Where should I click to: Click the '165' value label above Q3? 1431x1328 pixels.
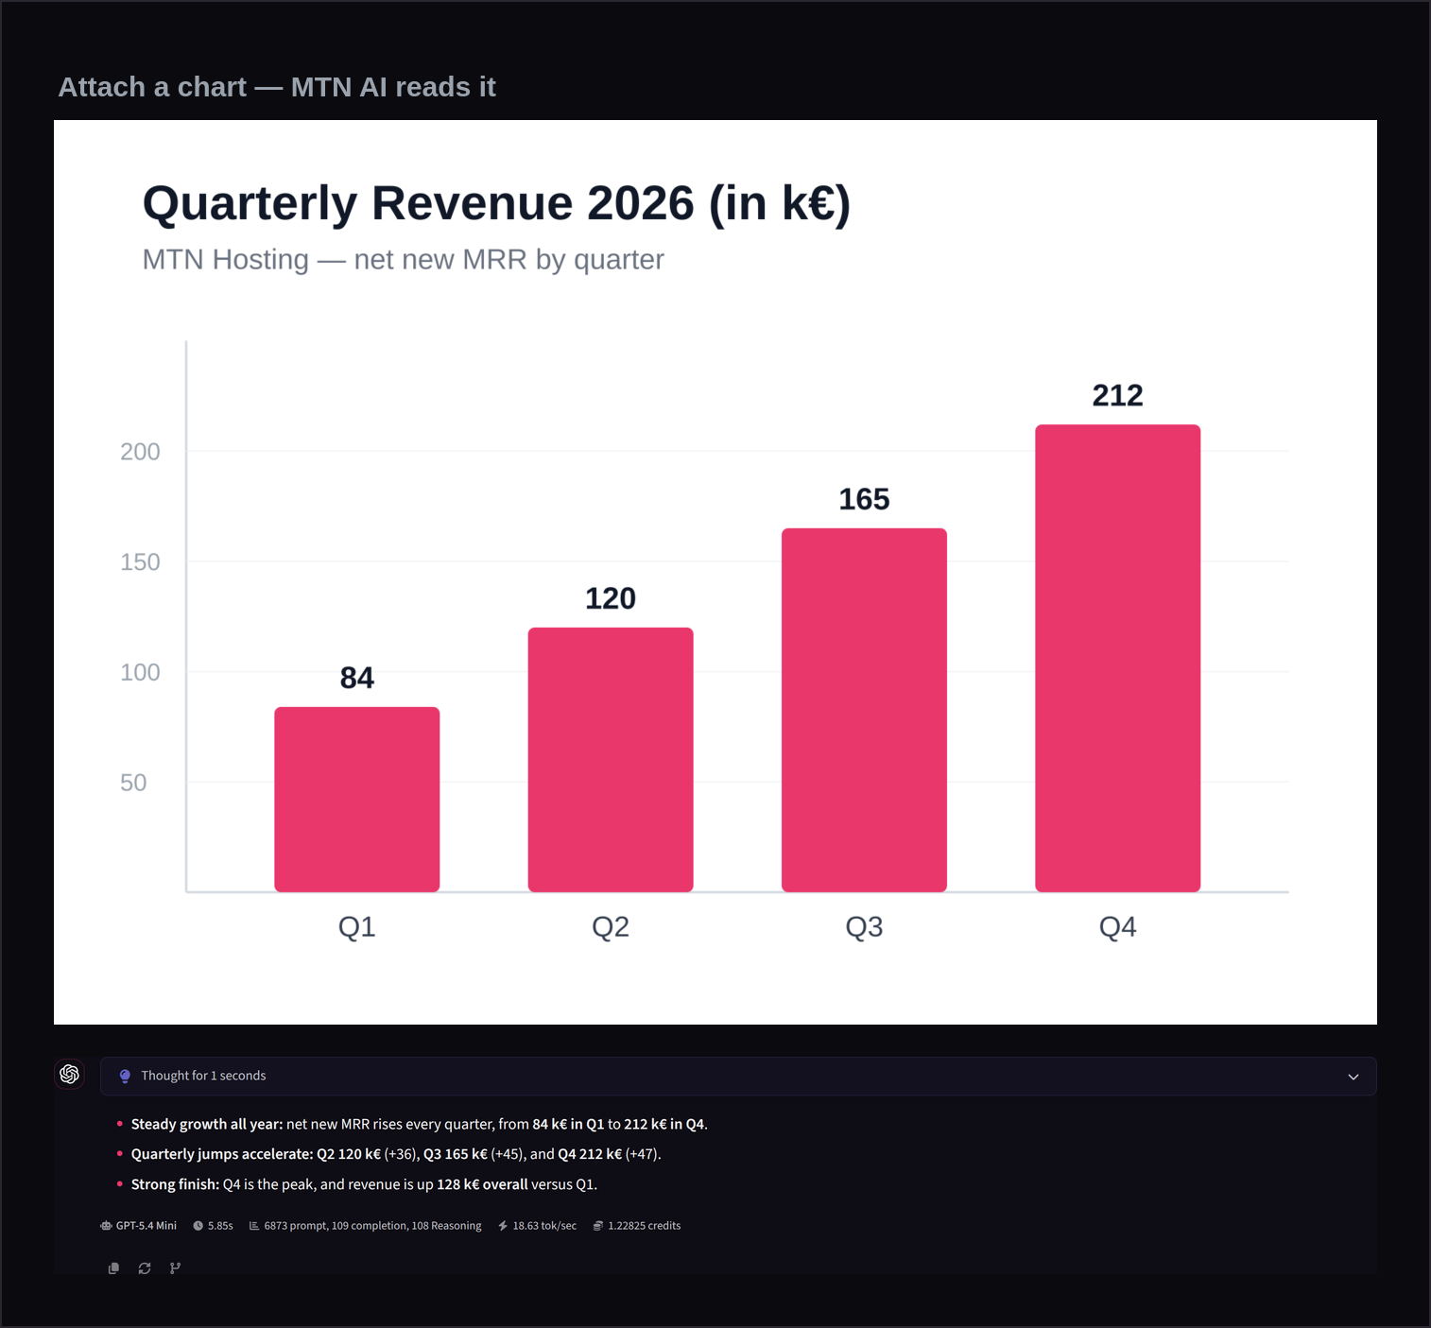click(864, 499)
